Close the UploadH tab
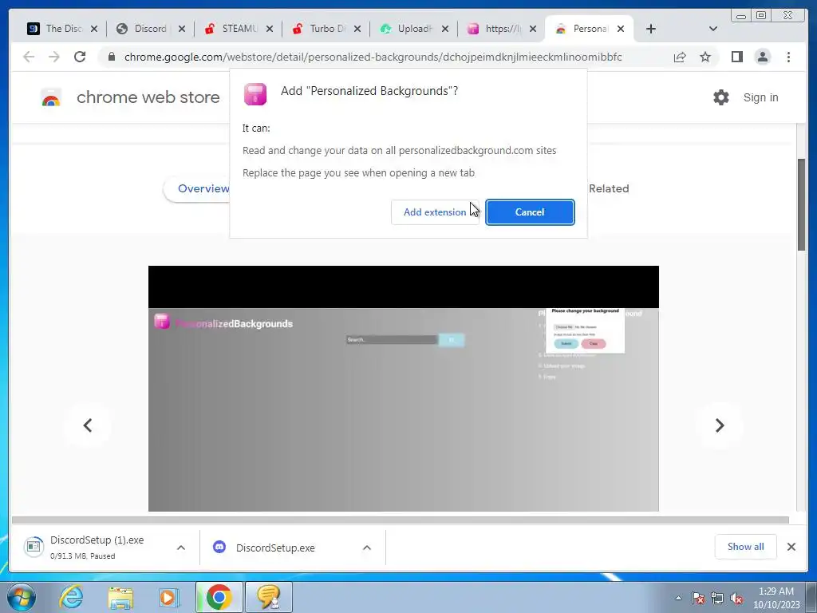The height and width of the screenshot is (613, 817). pos(445,30)
